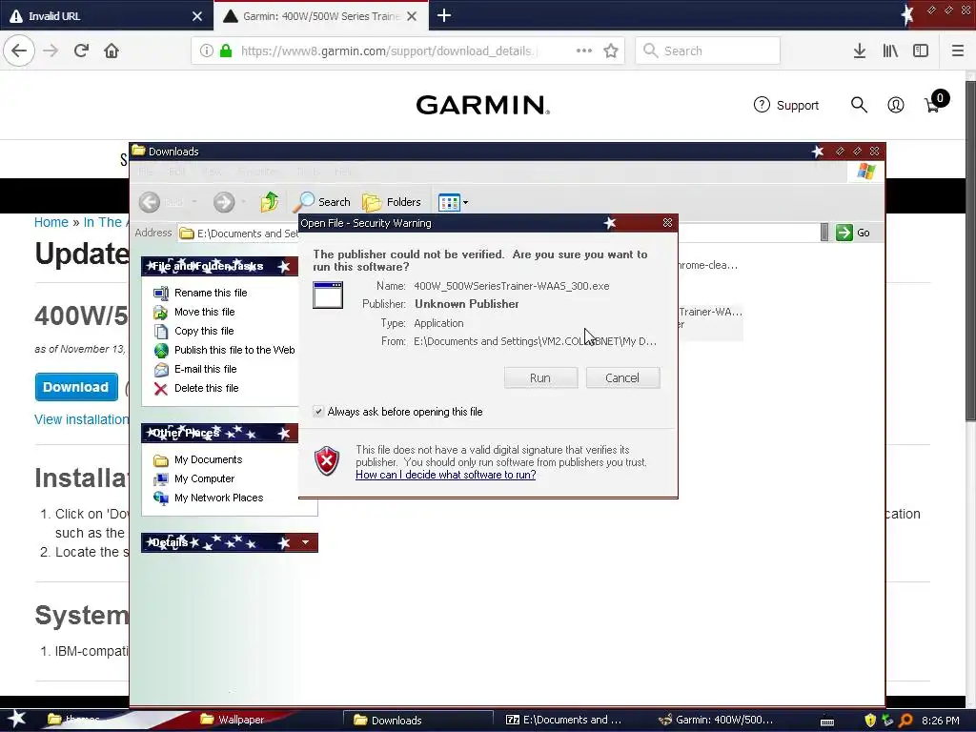Click the yellow security shield tray icon
This screenshot has height=732, width=976.
(869, 721)
